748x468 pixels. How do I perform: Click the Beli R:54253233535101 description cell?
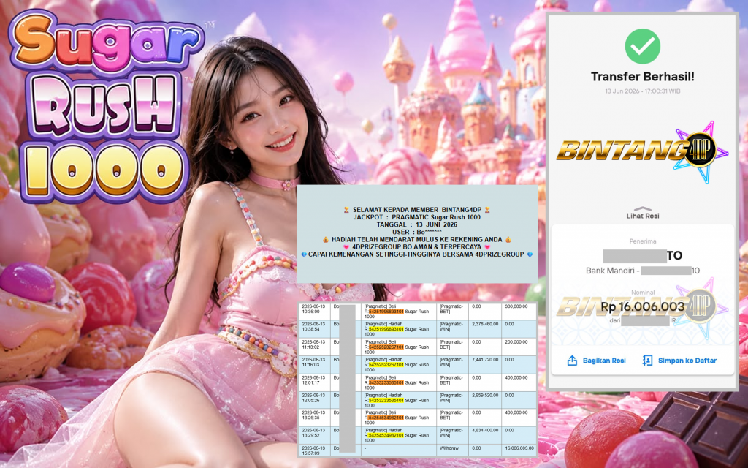coord(399,382)
